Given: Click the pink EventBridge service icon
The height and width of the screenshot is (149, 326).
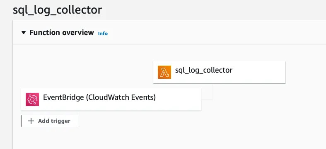Looking at the screenshot, I should click(x=32, y=99).
